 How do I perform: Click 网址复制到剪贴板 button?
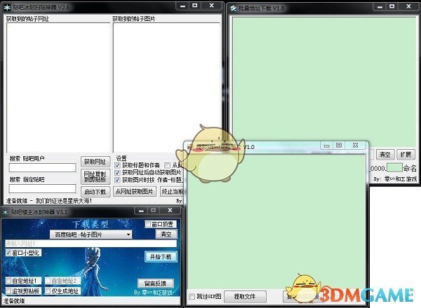coord(95,176)
